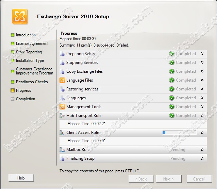
Task: Click green check beside Copy Exchange Files
Action: click(x=172, y=71)
